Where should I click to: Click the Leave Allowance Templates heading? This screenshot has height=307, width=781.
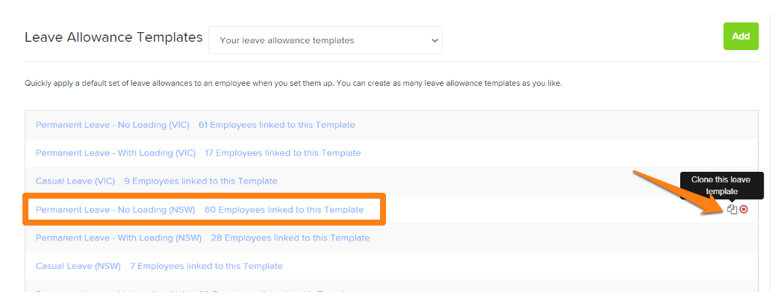[113, 37]
